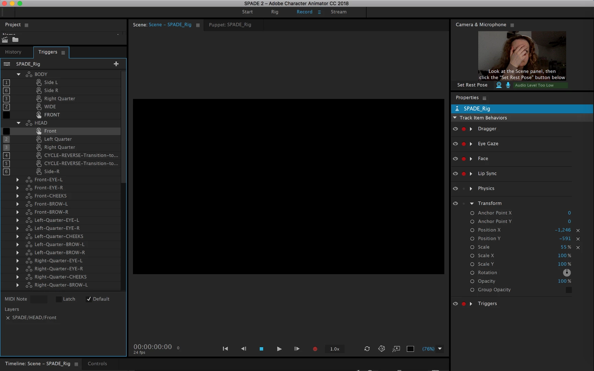Viewport: 594px width, 371px height.
Task: Collapse Track Item Behaviors section
Action: (455, 118)
